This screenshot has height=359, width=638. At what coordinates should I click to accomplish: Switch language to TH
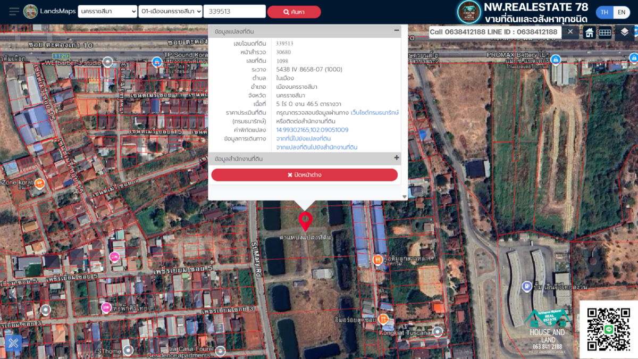pyautogui.click(x=605, y=12)
